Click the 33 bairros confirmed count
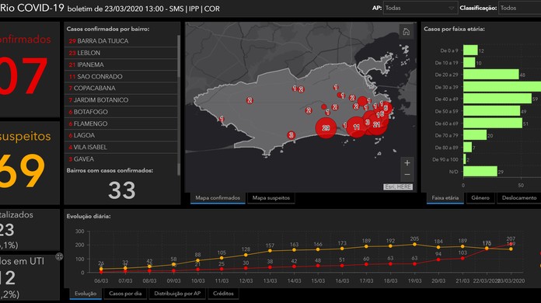This screenshot has height=303, width=541. pyautogui.click(x=121, y=190)
